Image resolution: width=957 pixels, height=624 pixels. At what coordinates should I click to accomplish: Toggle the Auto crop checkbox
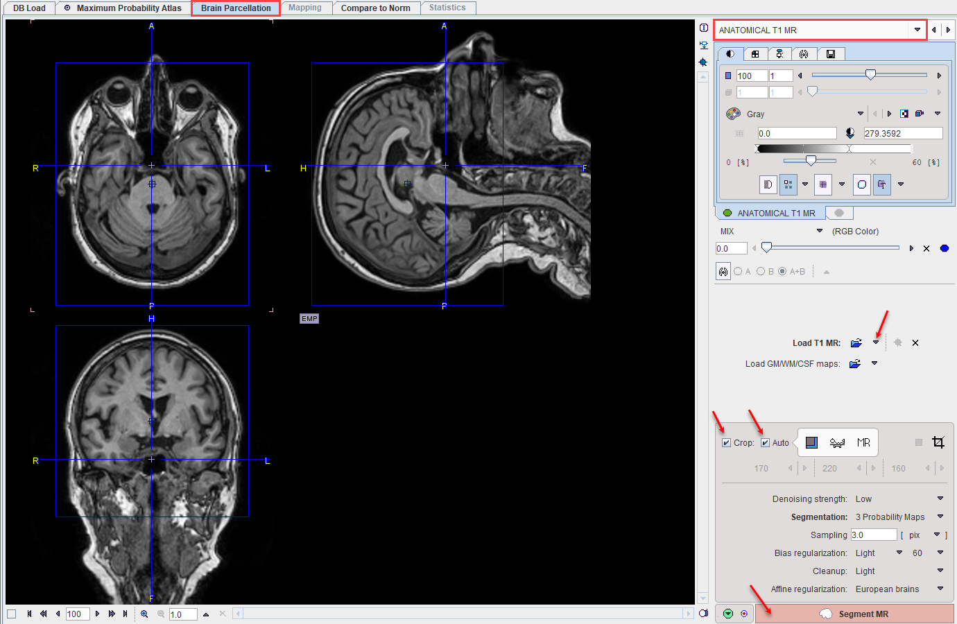point(765,442)
